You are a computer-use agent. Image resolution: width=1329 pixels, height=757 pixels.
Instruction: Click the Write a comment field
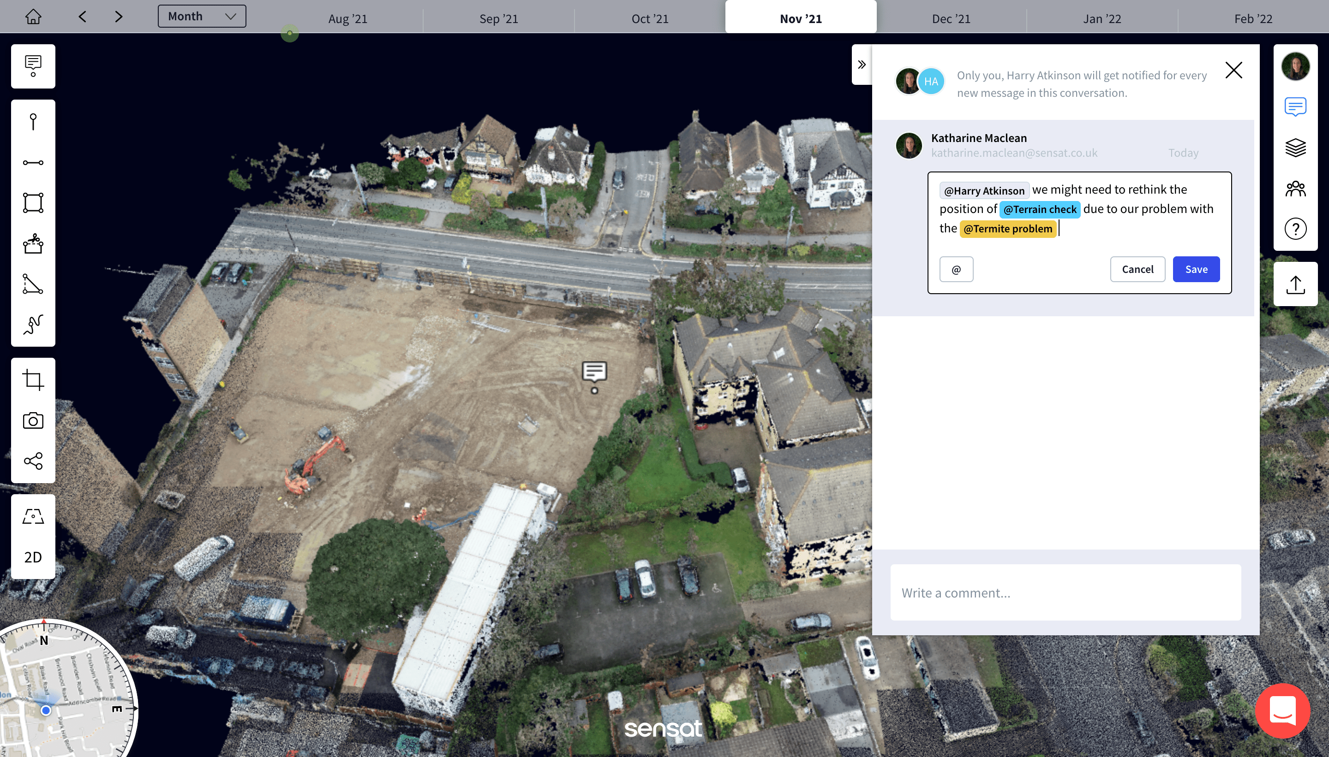1065,593
